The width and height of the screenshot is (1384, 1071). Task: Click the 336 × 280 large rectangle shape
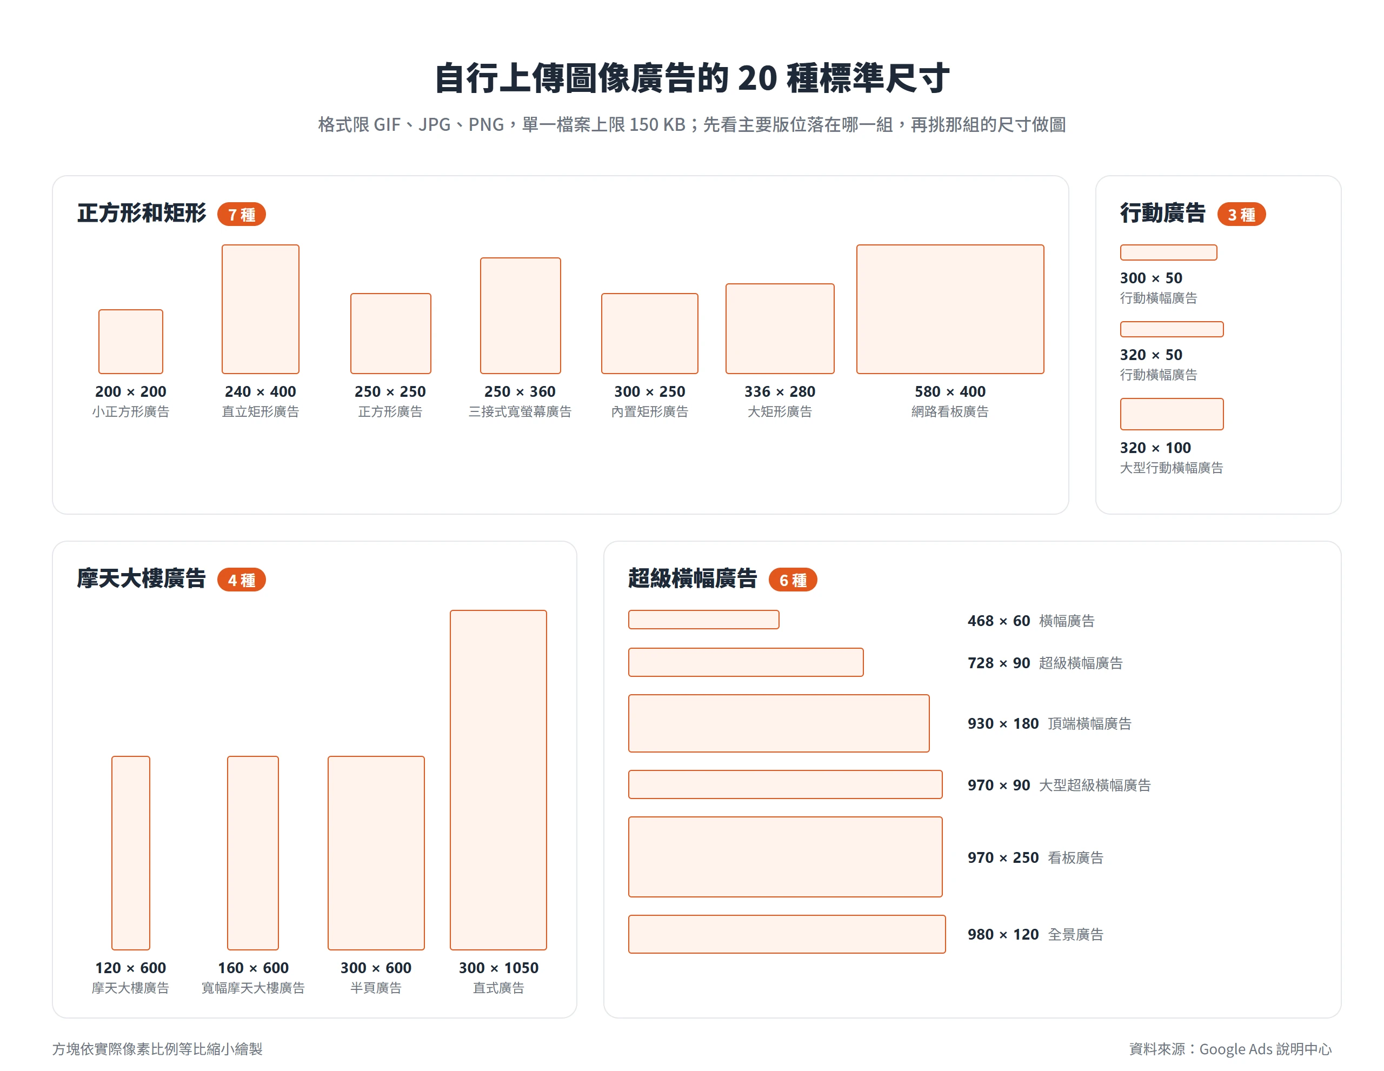pos(780,328)
